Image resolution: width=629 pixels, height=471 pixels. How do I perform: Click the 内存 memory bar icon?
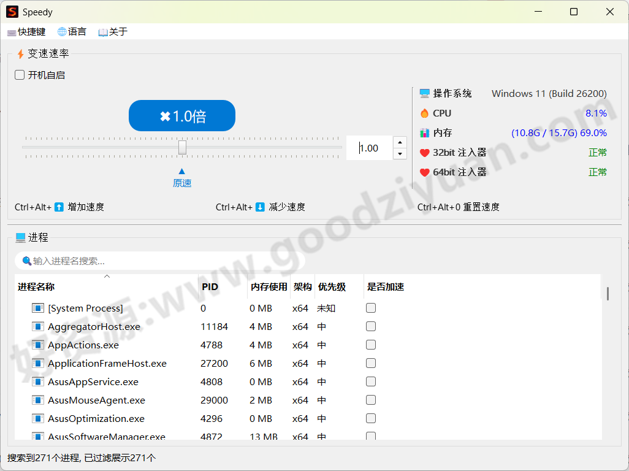[424, 132]
